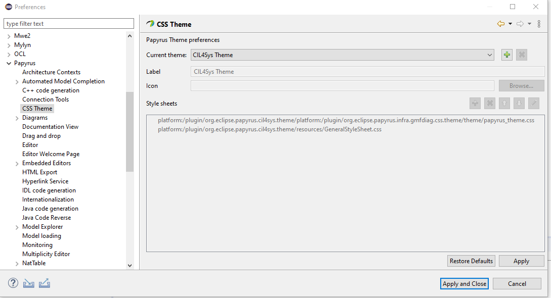
Task: Select the papyrus_theme.css style sheet entry
Action: [x=346, y=120]
